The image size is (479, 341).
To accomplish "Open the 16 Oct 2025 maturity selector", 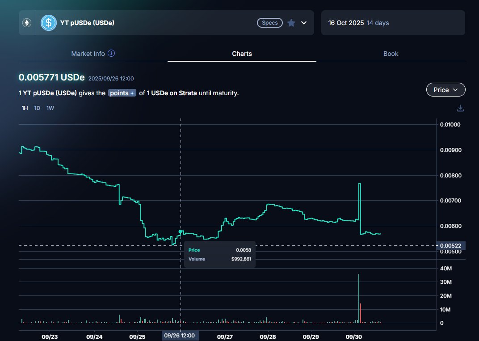I will point(393,23).
